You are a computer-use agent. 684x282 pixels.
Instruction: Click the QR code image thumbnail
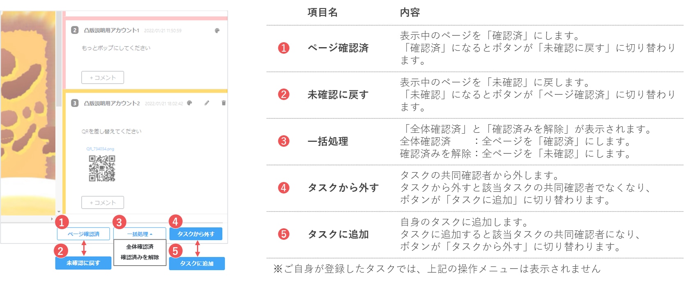click(x=102, y=168)
